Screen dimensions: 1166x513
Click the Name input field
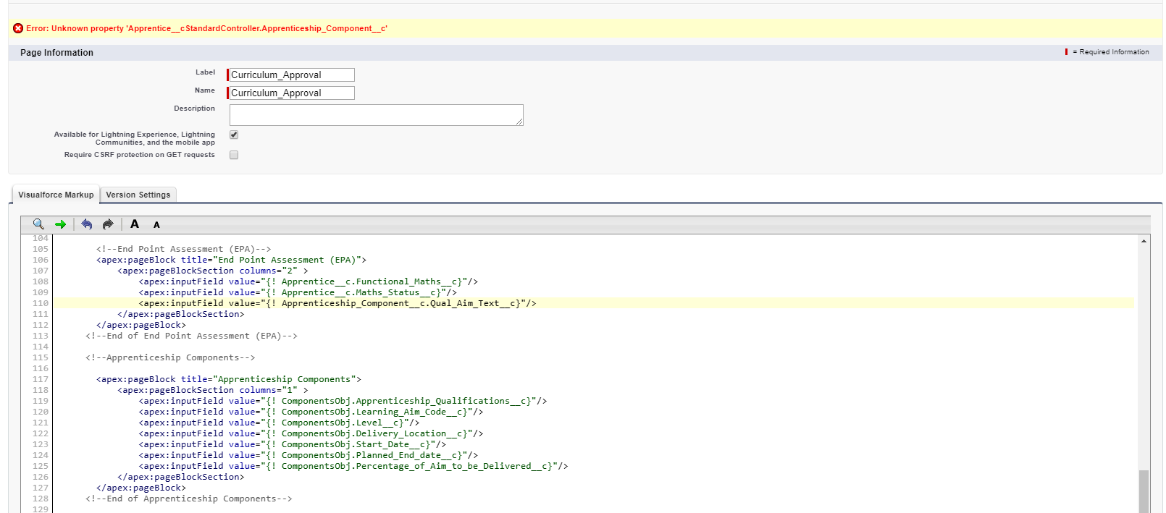(x=291, y=93)
